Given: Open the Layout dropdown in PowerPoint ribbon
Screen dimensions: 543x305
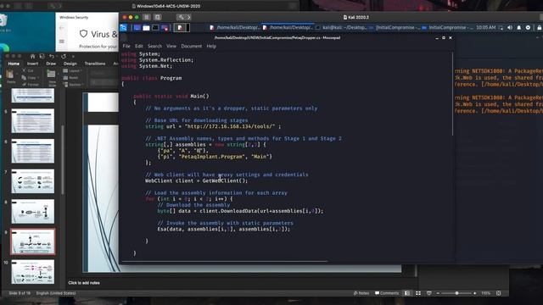Looking at the screenshot, I should [72, 70].
